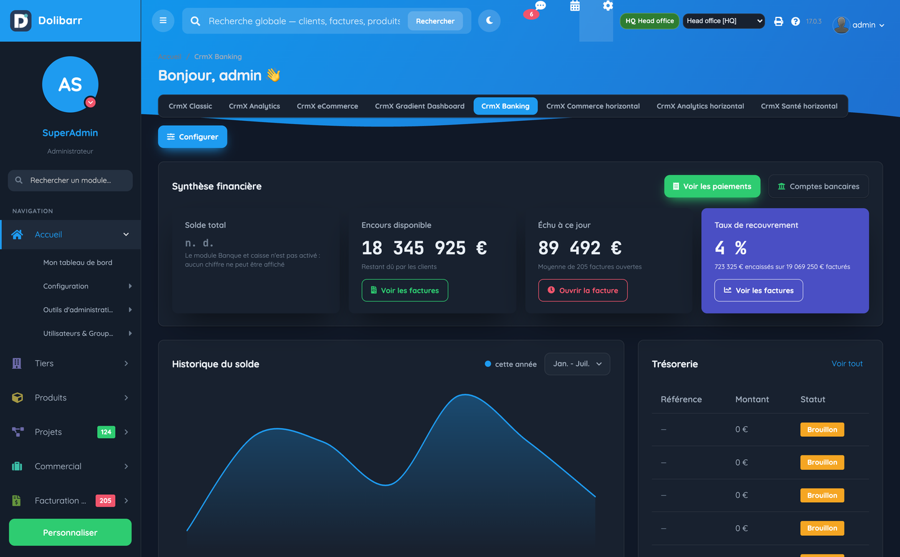Click the clock icon on Ouvrir la facture

pos(551,290)
